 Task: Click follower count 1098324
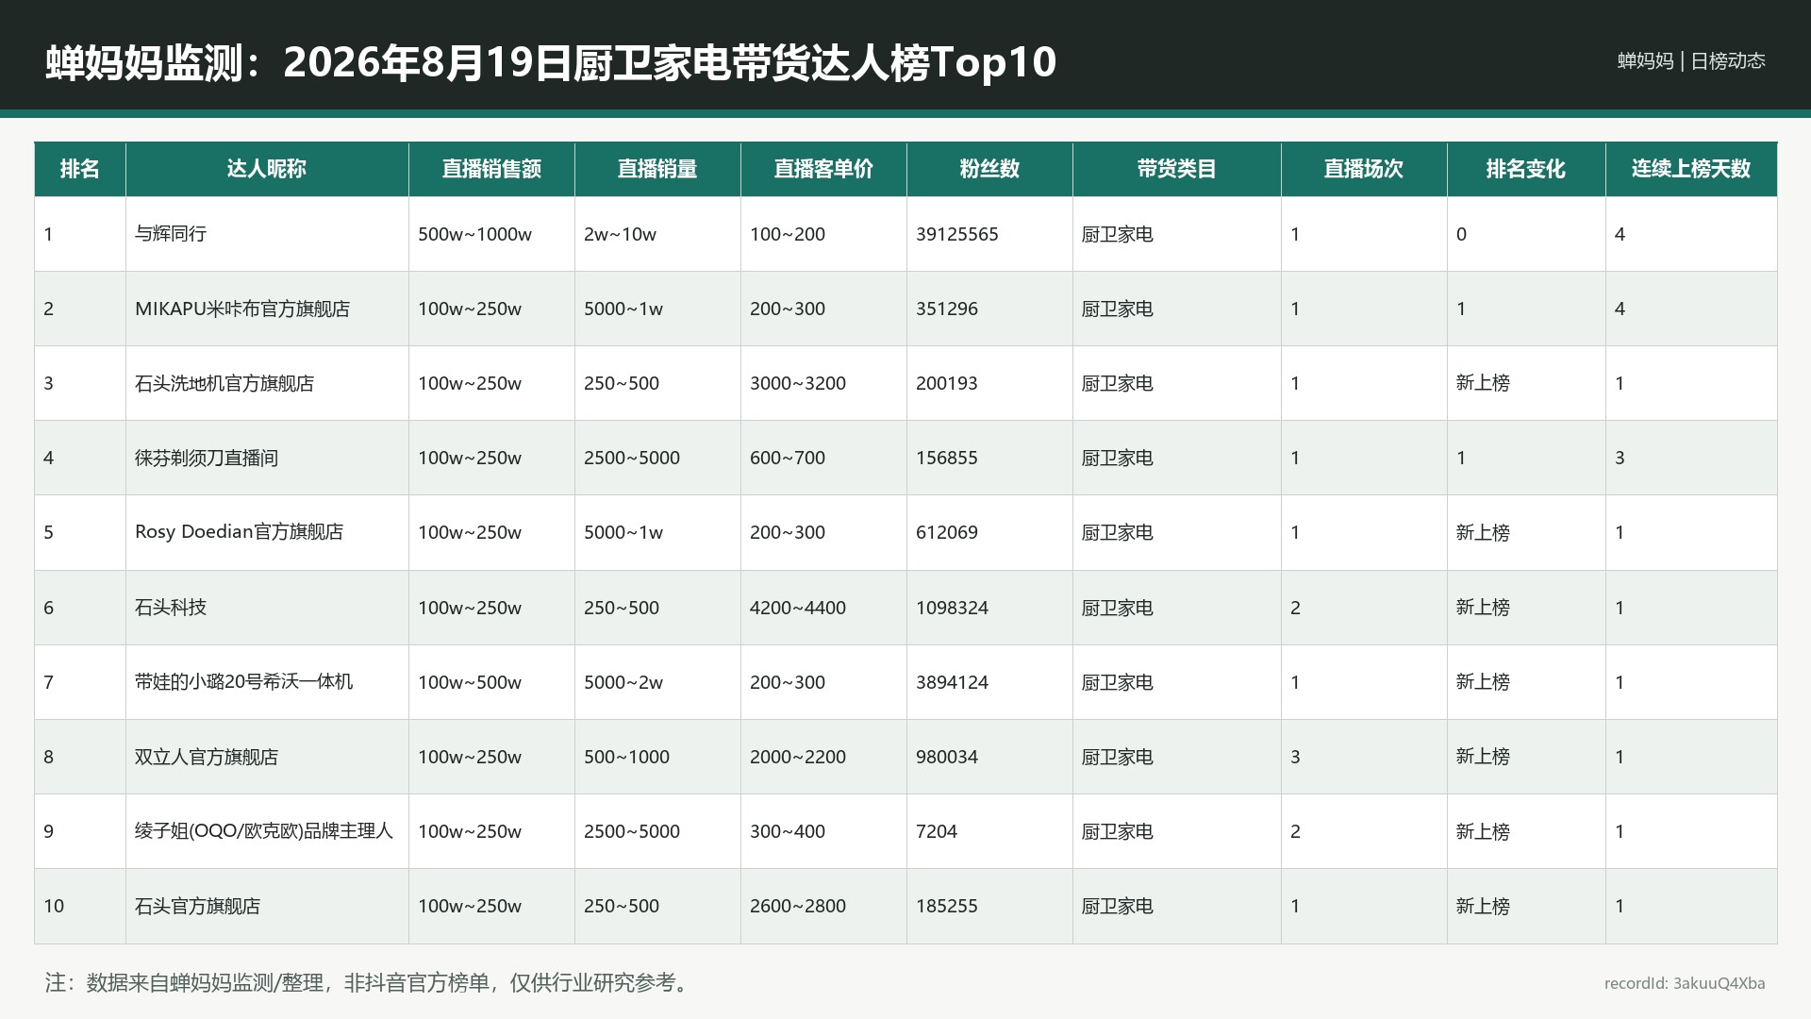pyautogui.click(x=952, y=608)
